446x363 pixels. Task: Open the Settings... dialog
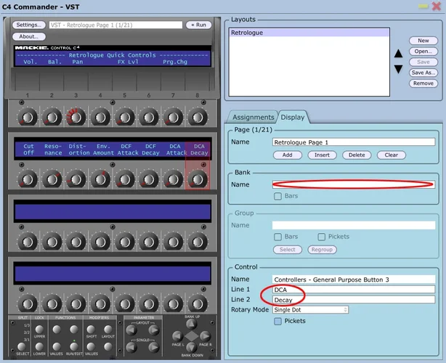click(x=29, y=25)
